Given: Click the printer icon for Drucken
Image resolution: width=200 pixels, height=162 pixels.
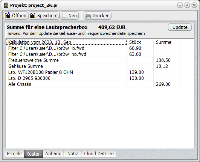Looking at the screenshot, I should coord(88,16).
